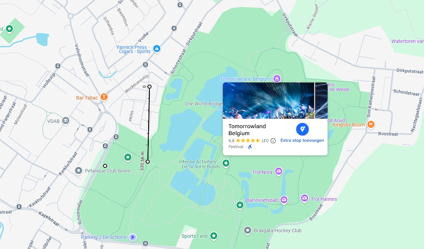Click the rating info icon

click(x=273, y=141)
